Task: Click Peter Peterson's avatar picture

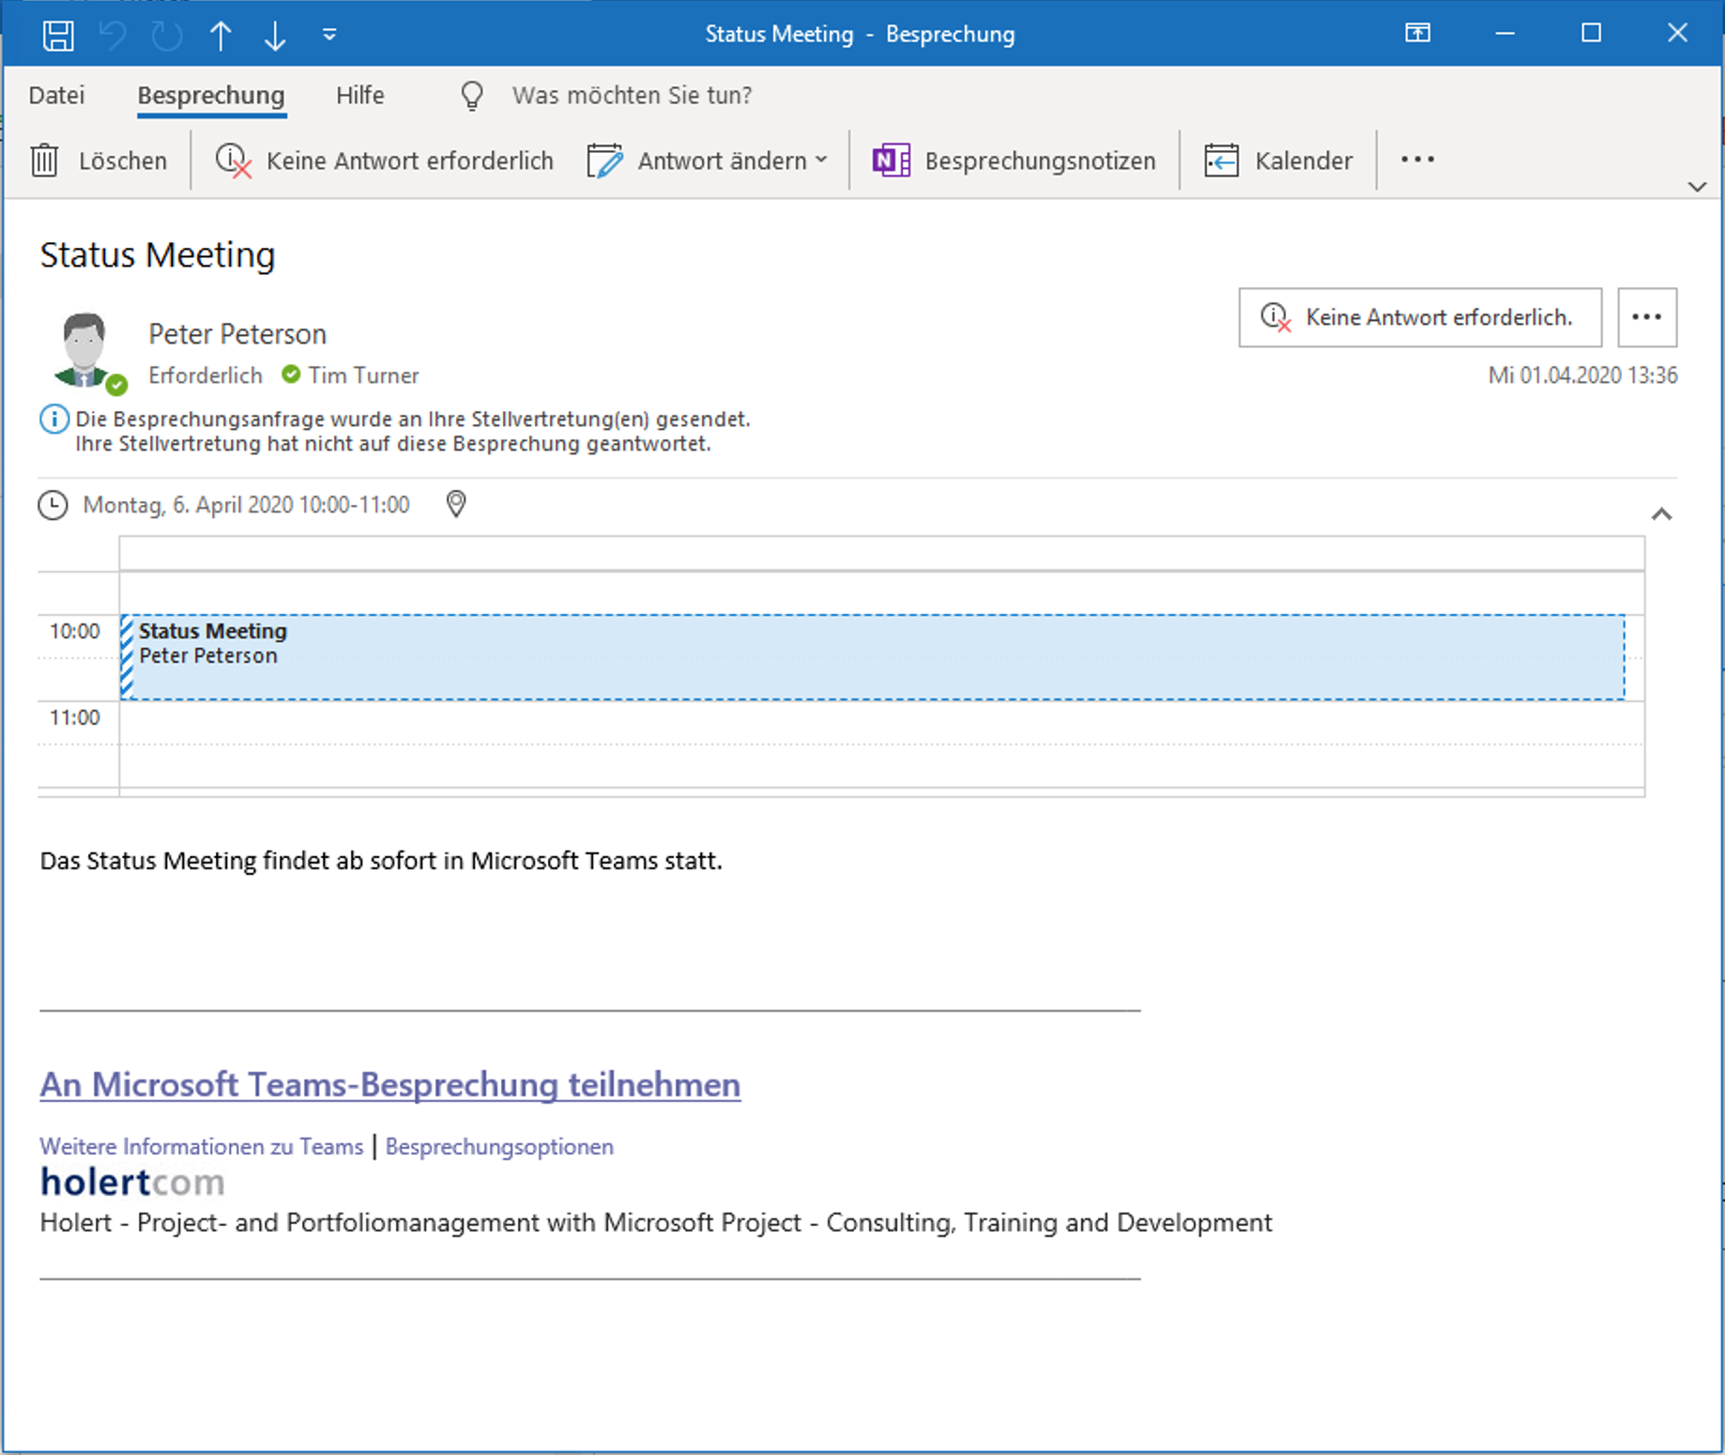Action: (x=85, y=351)
